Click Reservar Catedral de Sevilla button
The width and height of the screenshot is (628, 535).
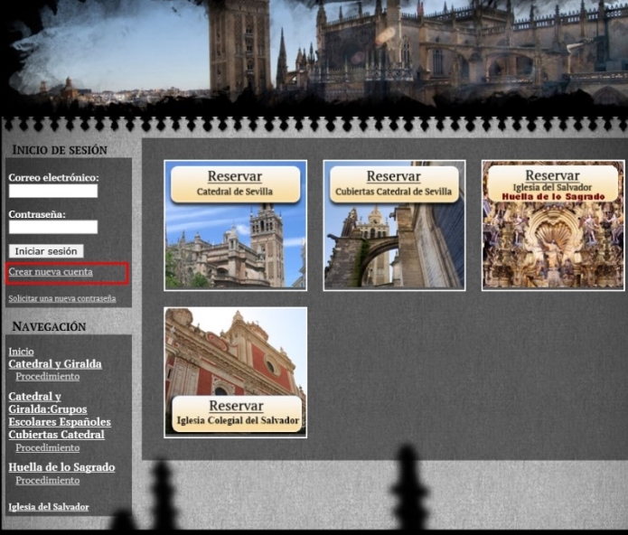(x=235, y=184)
